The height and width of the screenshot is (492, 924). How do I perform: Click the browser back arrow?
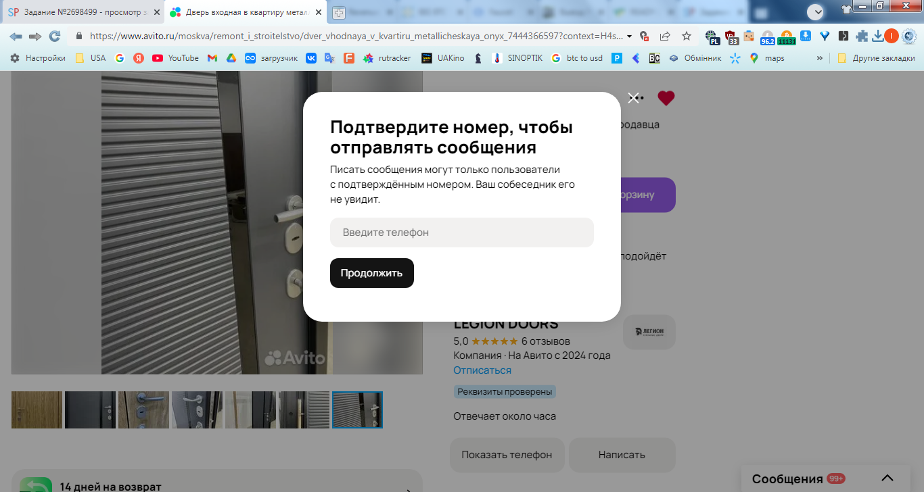click(x=16, y=36)
